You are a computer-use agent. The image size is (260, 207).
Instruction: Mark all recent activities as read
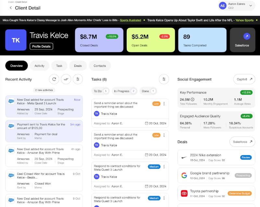pos(66,79)
